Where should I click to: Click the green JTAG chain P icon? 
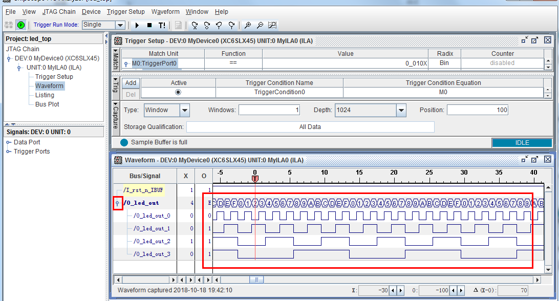20,25
